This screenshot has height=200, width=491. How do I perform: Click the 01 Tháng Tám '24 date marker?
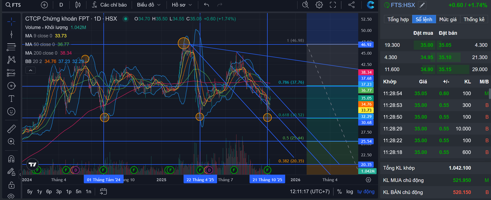(x=104, y=180)
